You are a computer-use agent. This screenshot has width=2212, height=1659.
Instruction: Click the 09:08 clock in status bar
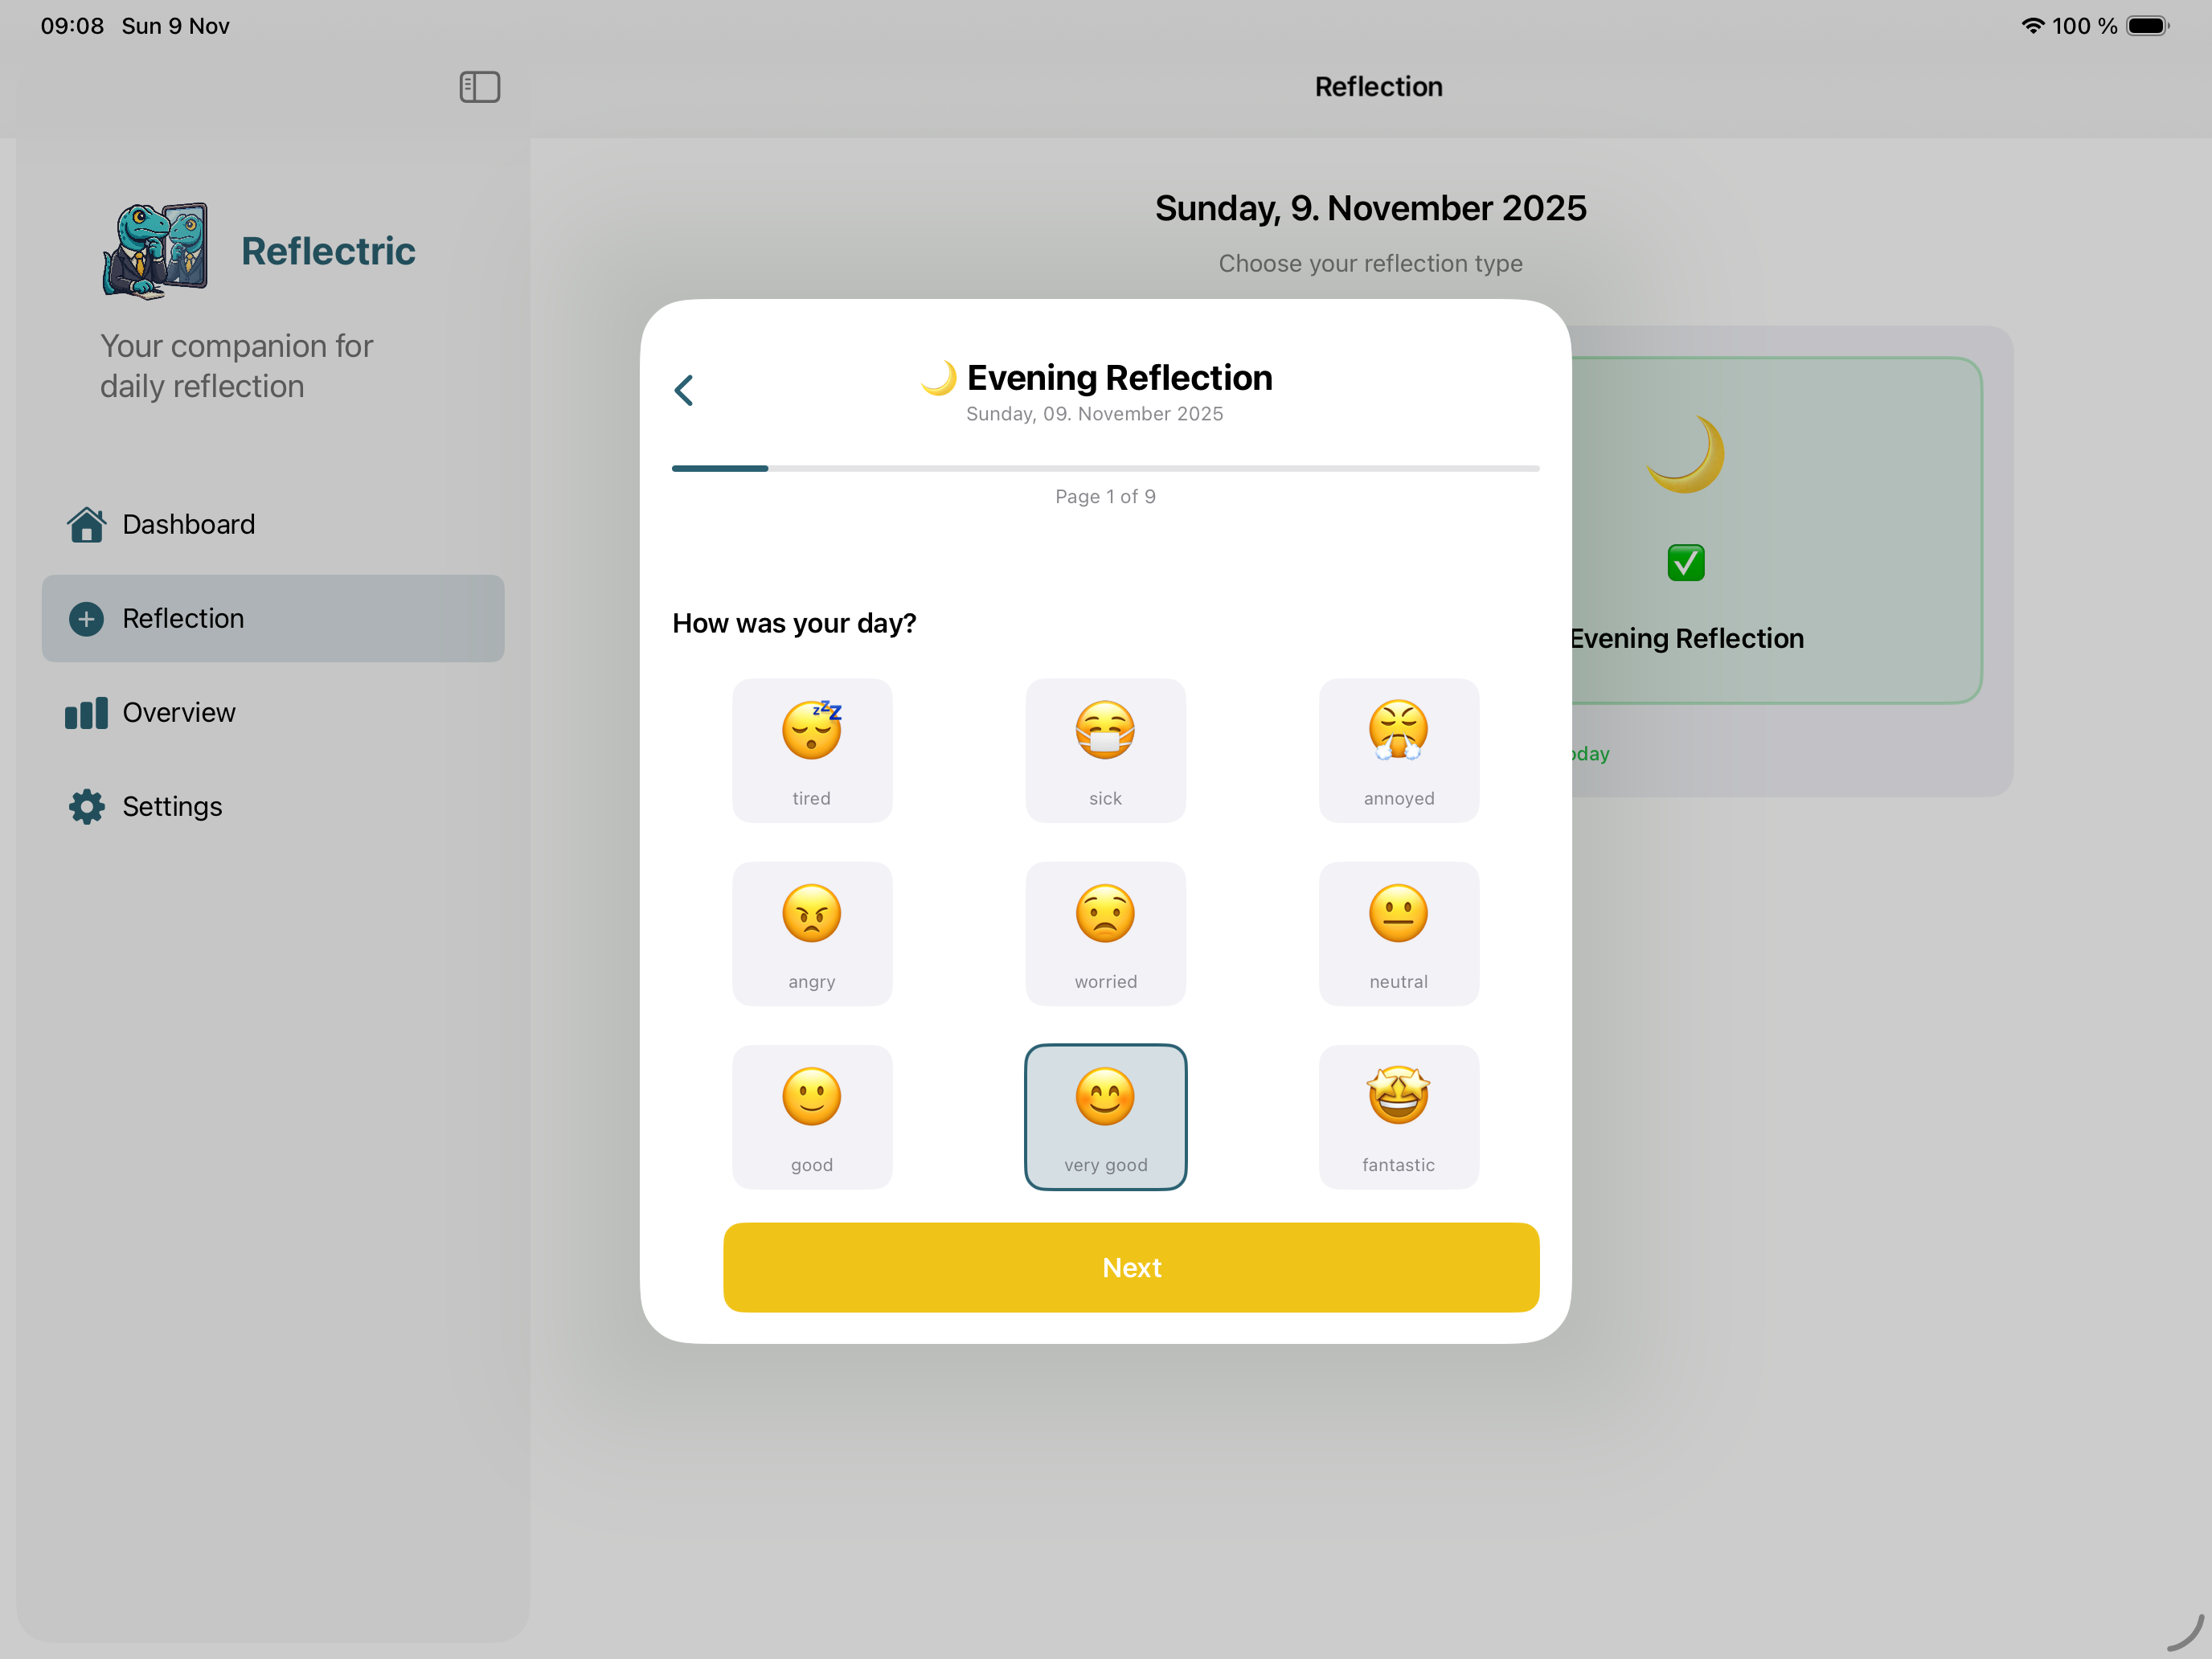(x=72, y=26)
